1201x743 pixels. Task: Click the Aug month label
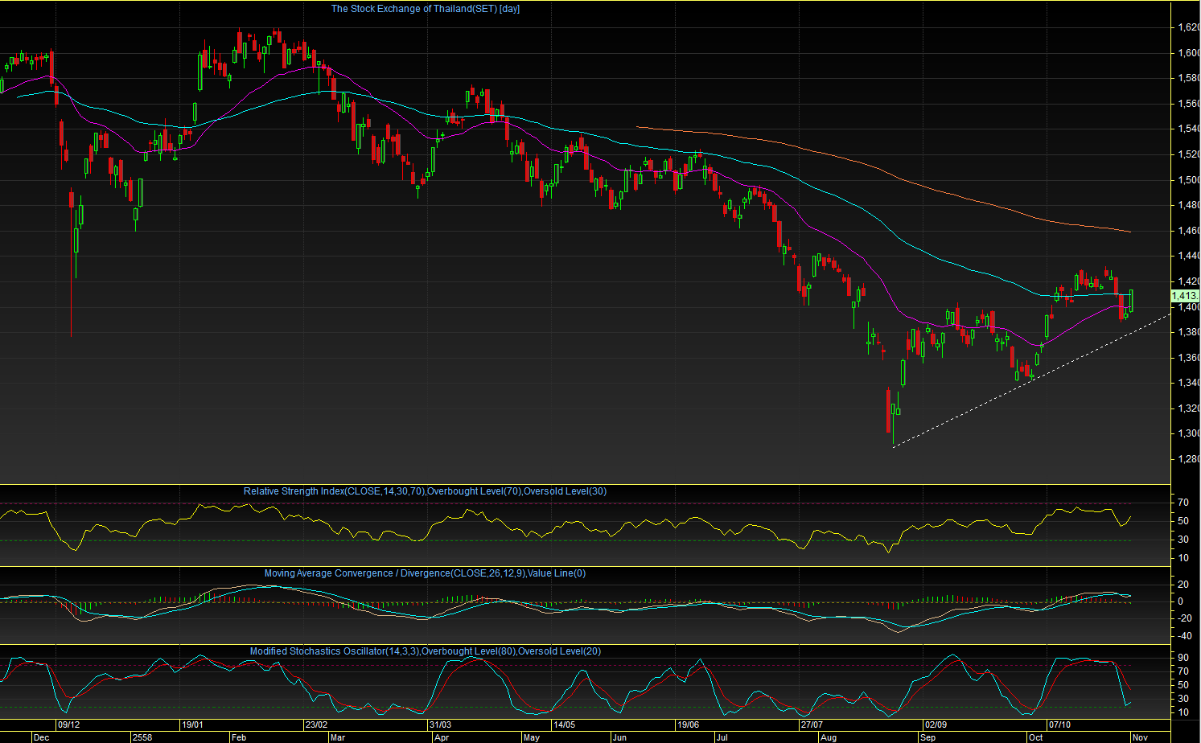(x=829, y=737)
